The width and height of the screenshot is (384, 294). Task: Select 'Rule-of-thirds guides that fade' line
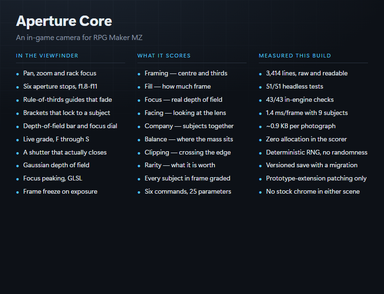tap(68, 100)
